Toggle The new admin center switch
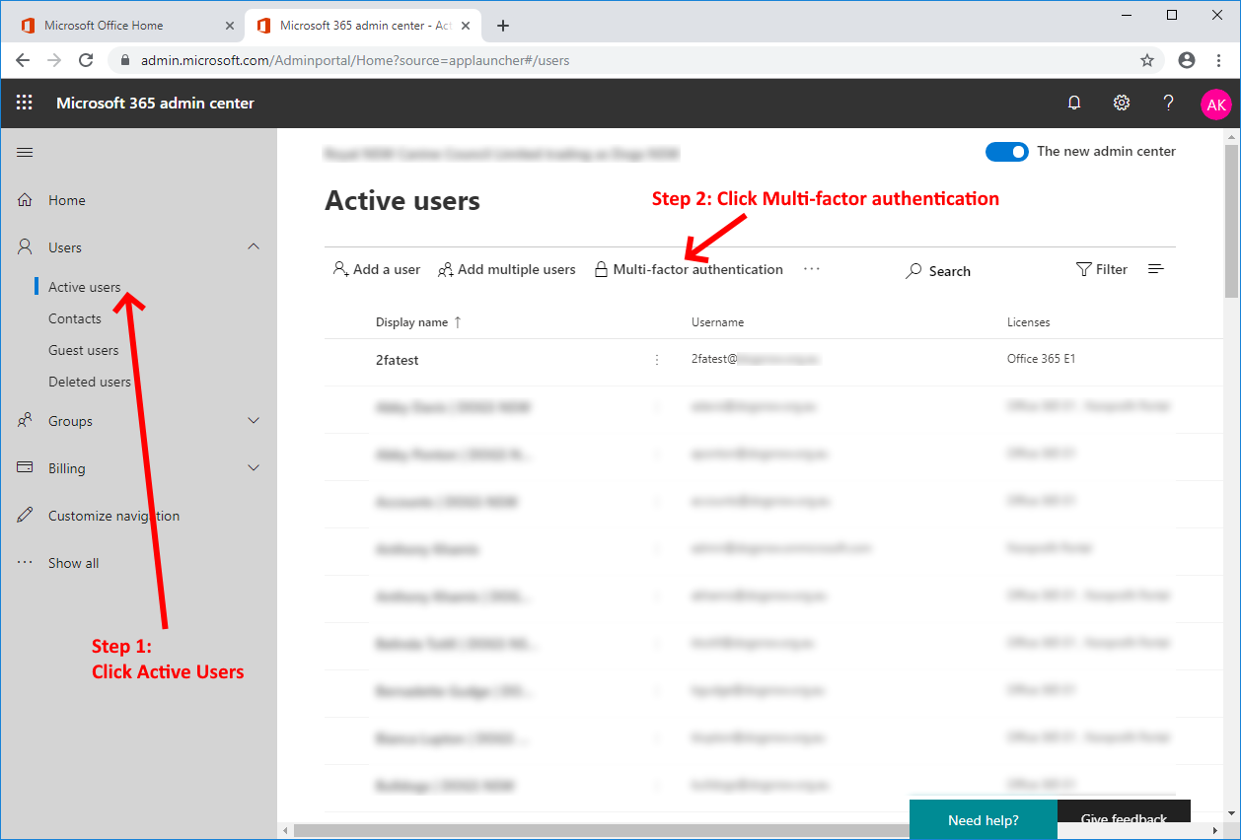 [1006, 152]
